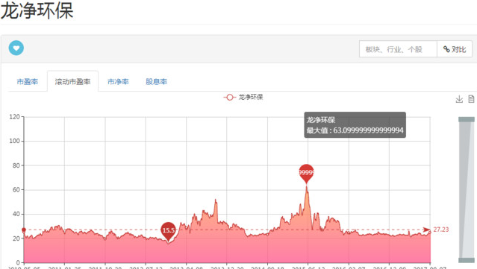Switch to the 市盈率 tab
Viewport: 477px width, 269px height.
[x=28, y=82]
